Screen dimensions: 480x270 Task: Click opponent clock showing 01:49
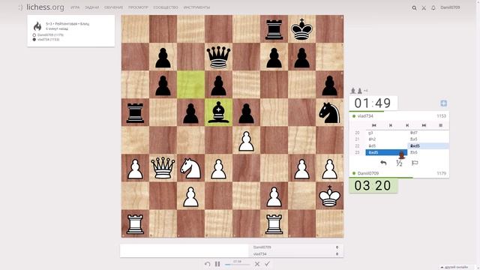tap(373, 103)
